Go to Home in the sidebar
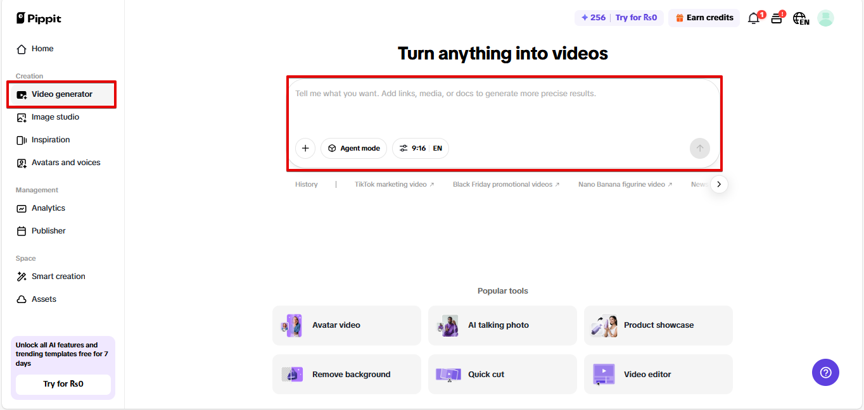 pyautogui.click(x=42, y=49)
